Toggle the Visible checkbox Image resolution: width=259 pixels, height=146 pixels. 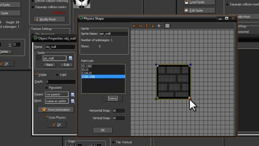pyautogui.click(x=36, y=75)
